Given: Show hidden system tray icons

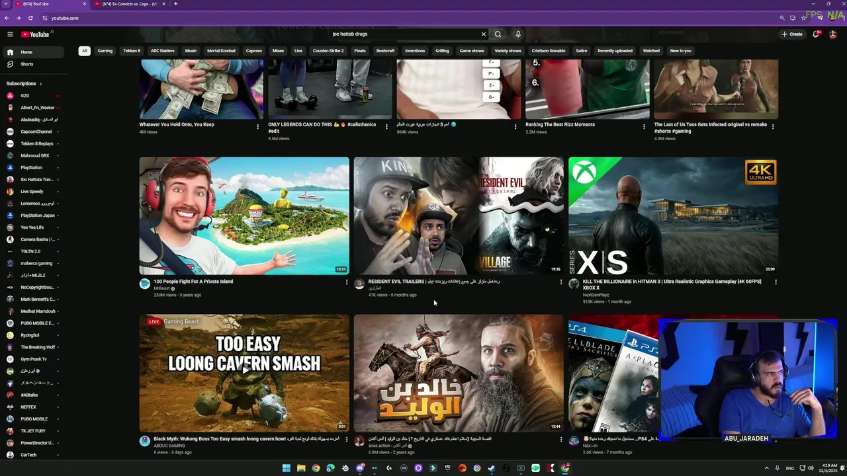Looking at the screenshot, I should click(x=767, y=468).
